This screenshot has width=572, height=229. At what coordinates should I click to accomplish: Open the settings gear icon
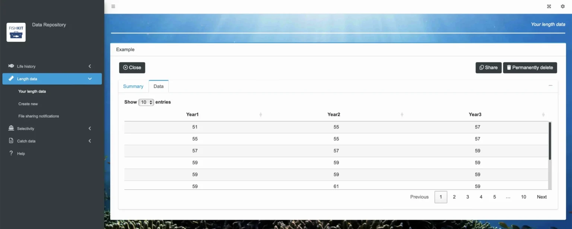[563, 6]
